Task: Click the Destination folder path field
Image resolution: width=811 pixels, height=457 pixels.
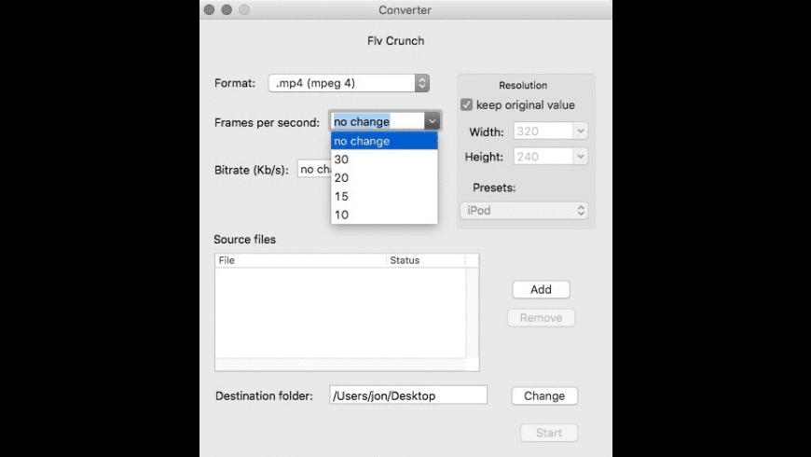Action: pos(408,395)
